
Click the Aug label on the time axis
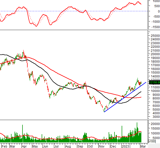pos(68,146)
